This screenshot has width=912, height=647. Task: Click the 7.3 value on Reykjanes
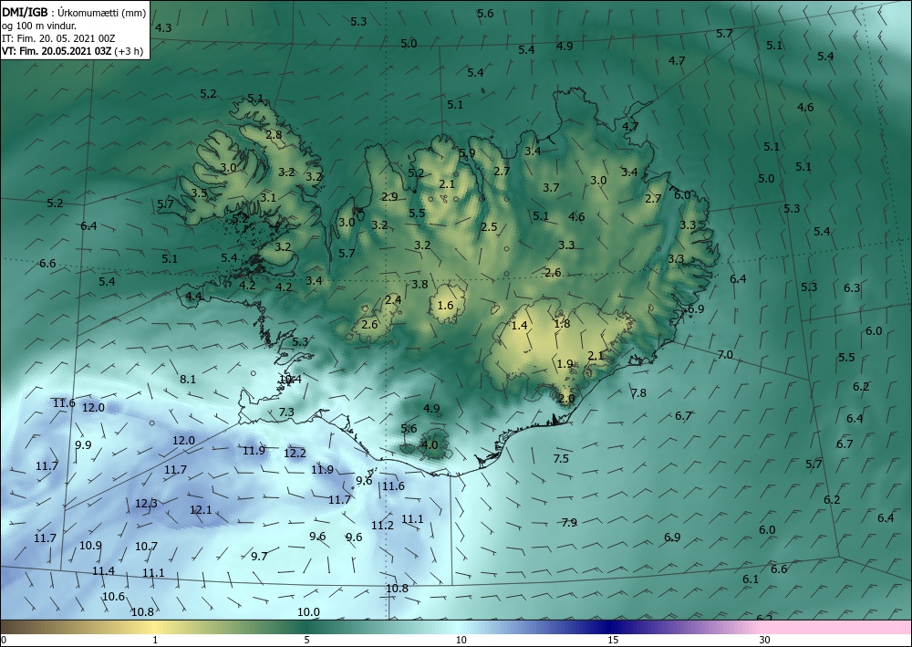tap(286, 412)
